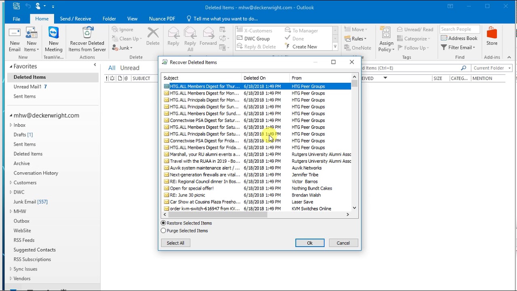Sort list by the Deleted On column
The width and height of the screenshot is (517, 291).
[265, 78]
